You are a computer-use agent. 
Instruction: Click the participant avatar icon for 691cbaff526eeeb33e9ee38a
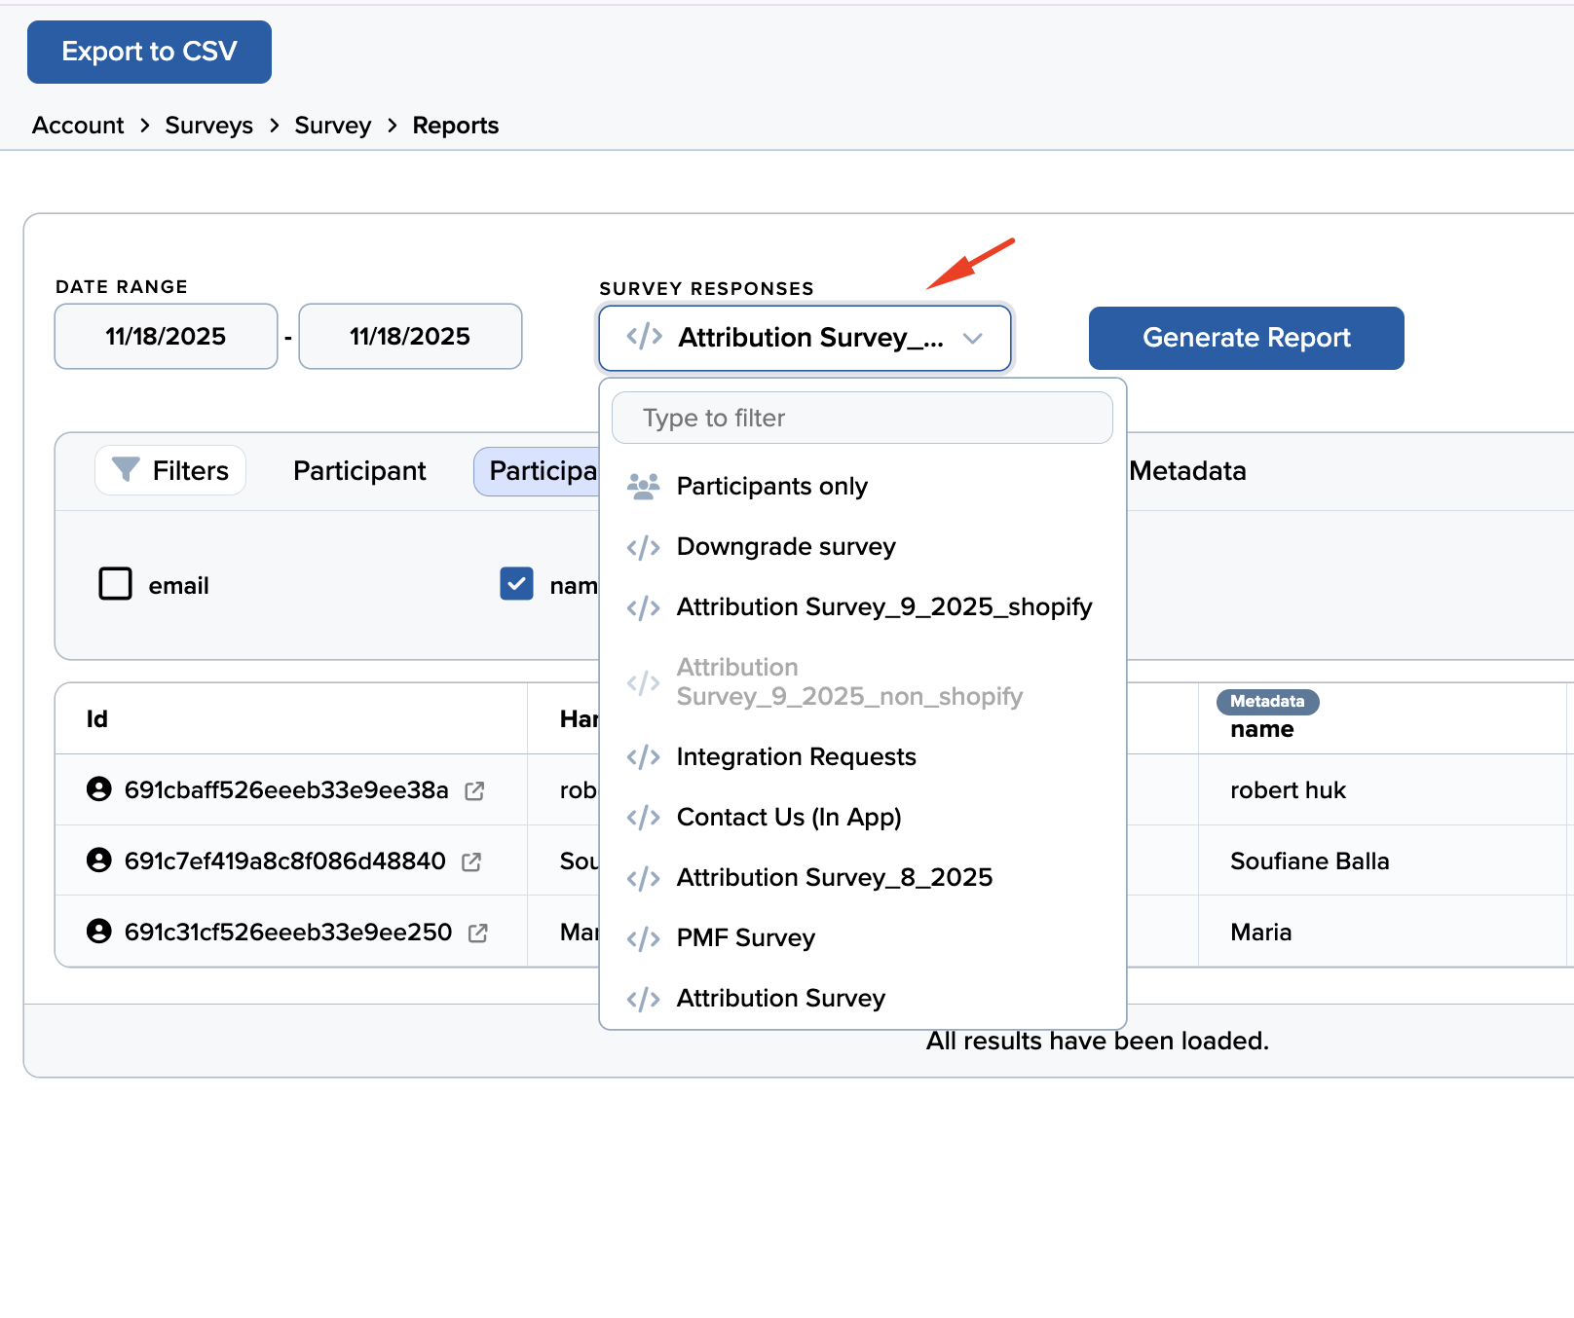pyautogui.click(x=99, y=789)
